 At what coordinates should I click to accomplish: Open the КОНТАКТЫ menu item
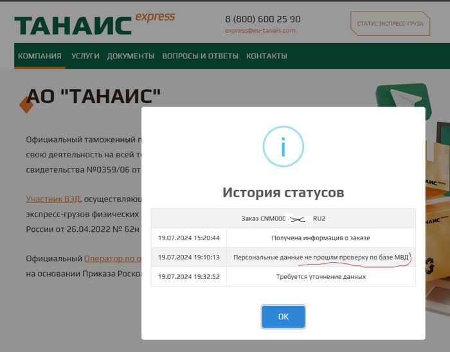click(267, 56)
